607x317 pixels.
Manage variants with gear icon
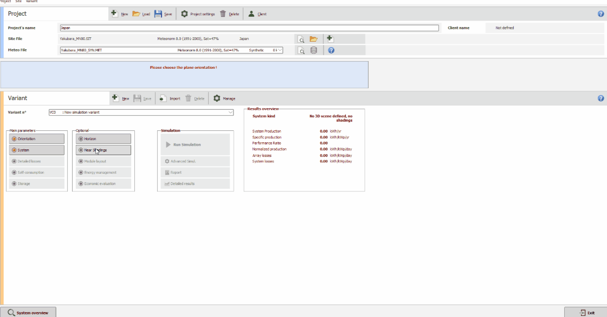tap(224, 98)
